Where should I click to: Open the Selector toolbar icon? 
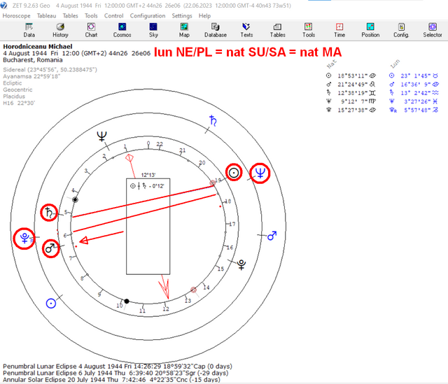[x=433, y=30]
